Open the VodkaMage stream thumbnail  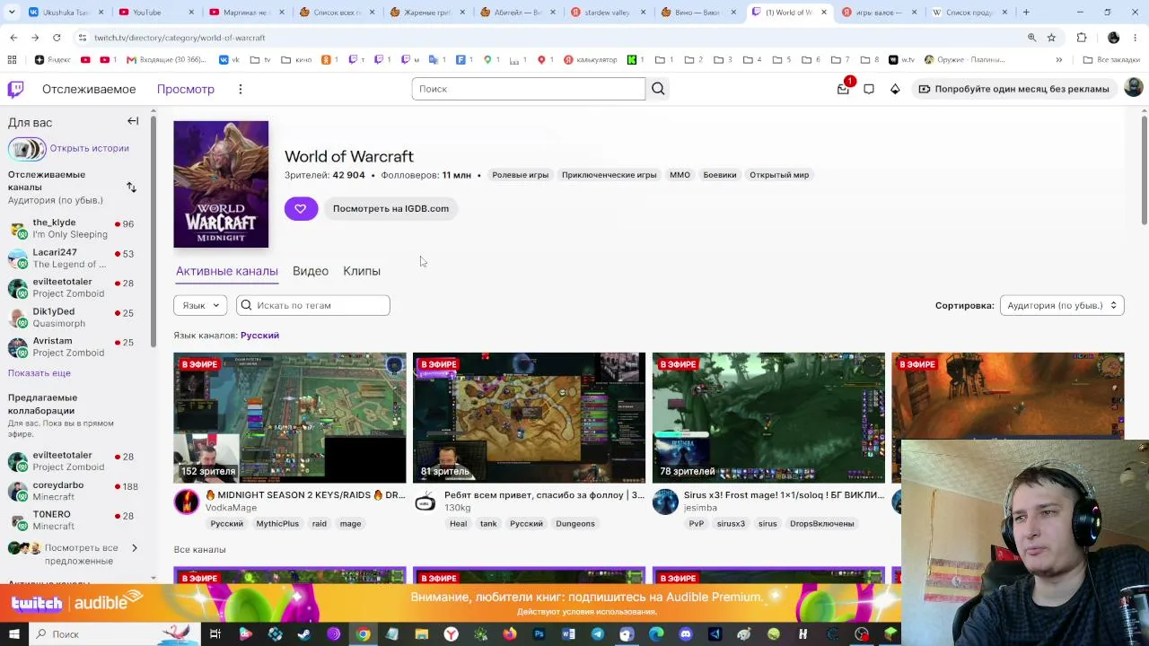(290, 418)
